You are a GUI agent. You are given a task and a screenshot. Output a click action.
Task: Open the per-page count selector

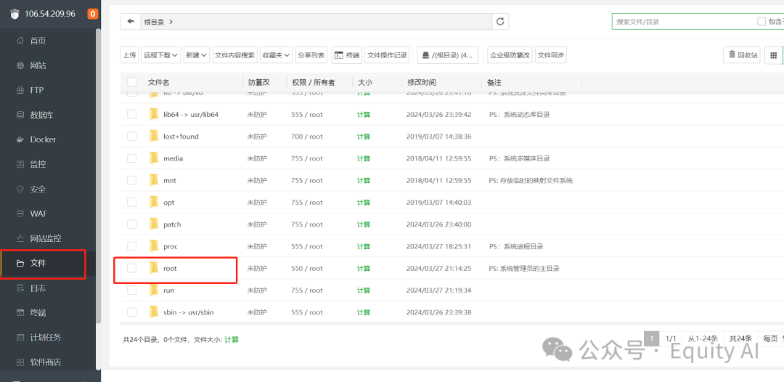(x=771, y=338)
